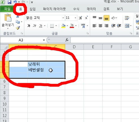Viewport: 139px width, 122px height.
Task: Switch to the 데이터 tab
Action: click(91, 9)
